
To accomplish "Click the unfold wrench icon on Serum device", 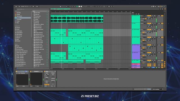I will 19,72.
